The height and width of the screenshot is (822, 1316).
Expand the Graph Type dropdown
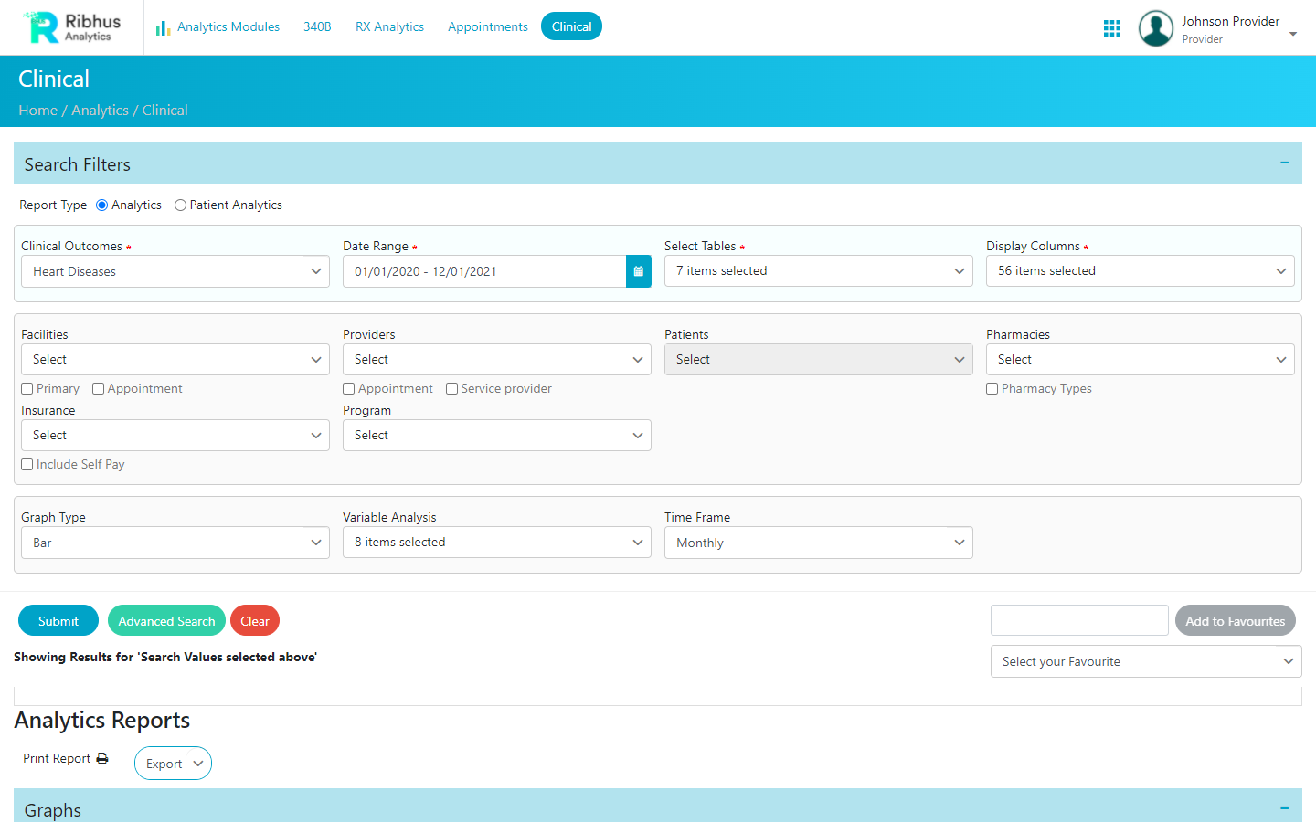pyautogui.click(x=175, y=543)
